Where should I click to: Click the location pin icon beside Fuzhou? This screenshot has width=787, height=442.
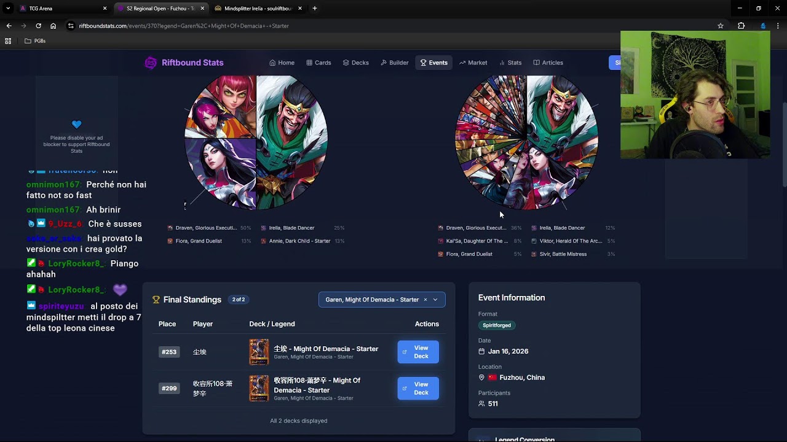coord(481,378)
